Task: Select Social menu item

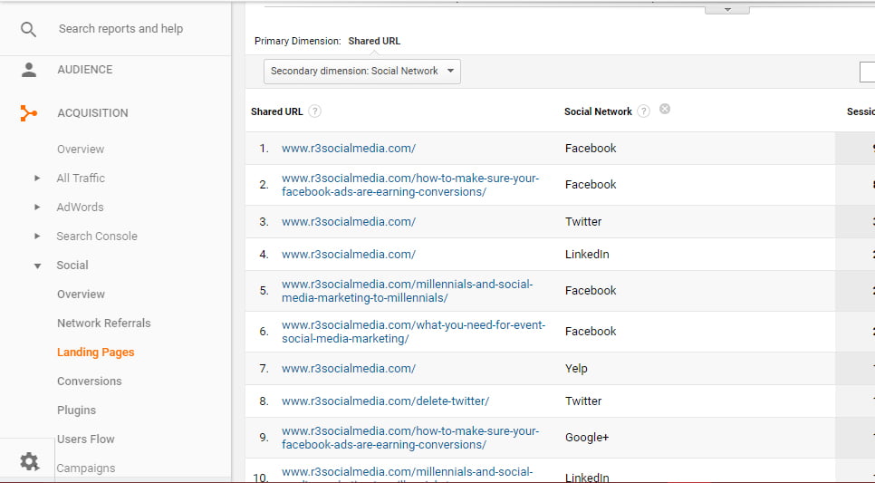Action: click(72, 266)
